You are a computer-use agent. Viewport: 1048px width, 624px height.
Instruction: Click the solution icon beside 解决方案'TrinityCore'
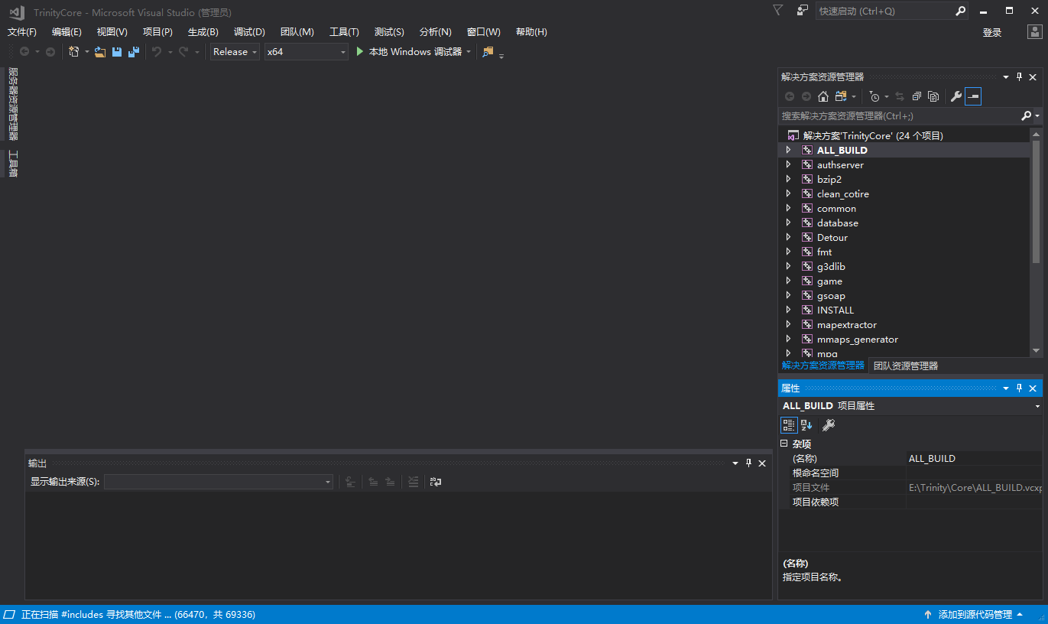tap(793, 136)
